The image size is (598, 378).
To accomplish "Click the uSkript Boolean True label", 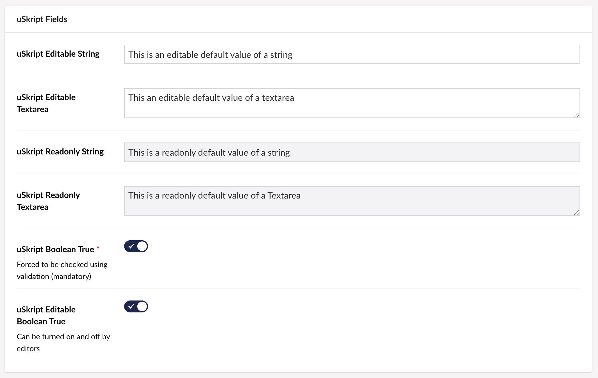I will click(x=55, y=249).
